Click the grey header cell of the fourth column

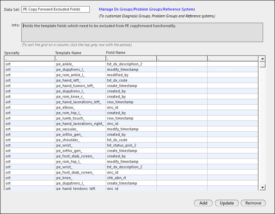pos(182,58)
